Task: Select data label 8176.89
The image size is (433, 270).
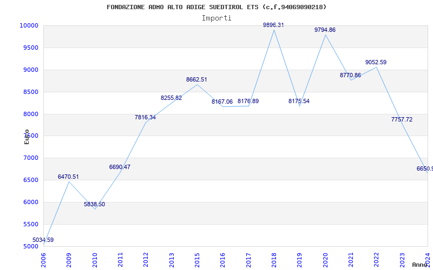Action: pos(248,101)
